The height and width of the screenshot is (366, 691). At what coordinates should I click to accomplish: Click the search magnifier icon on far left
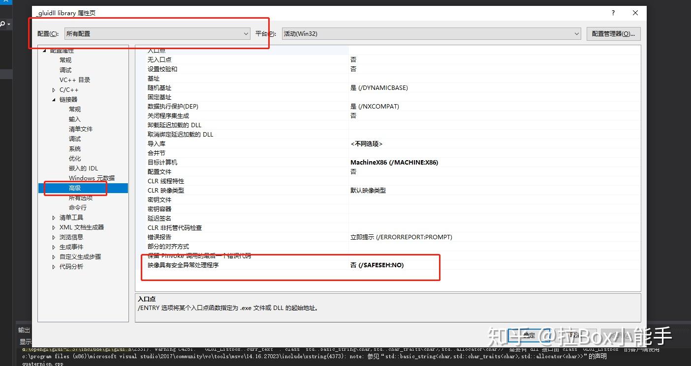[2, 23]
